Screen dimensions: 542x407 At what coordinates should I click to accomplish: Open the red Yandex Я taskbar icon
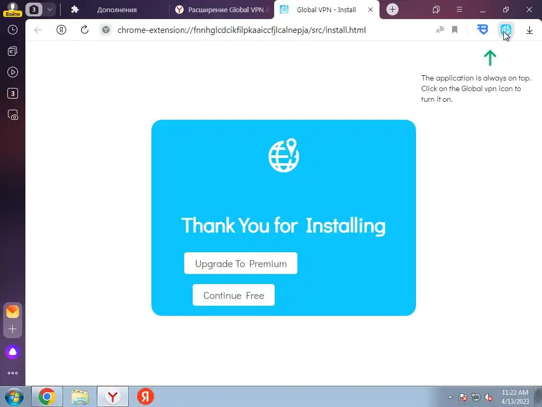pos(146,396)
